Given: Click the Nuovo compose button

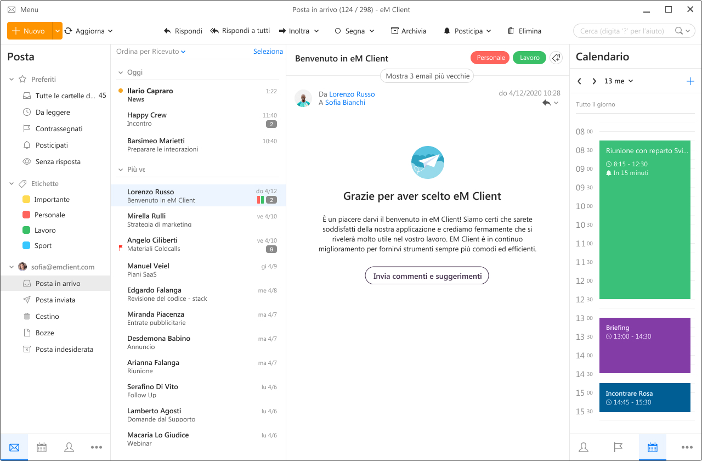Looking at the screenshot, I should point(30,31).
